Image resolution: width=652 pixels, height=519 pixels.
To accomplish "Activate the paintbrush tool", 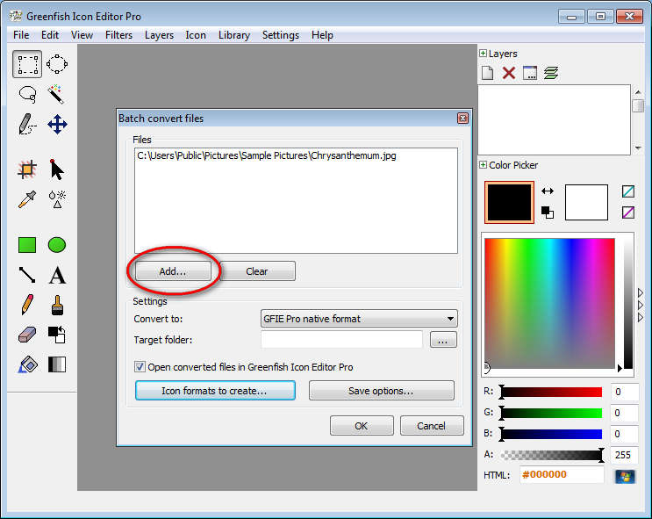I will (x=57, y=305).
